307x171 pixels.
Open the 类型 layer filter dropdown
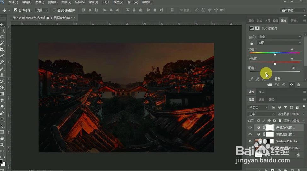[258, 107]
